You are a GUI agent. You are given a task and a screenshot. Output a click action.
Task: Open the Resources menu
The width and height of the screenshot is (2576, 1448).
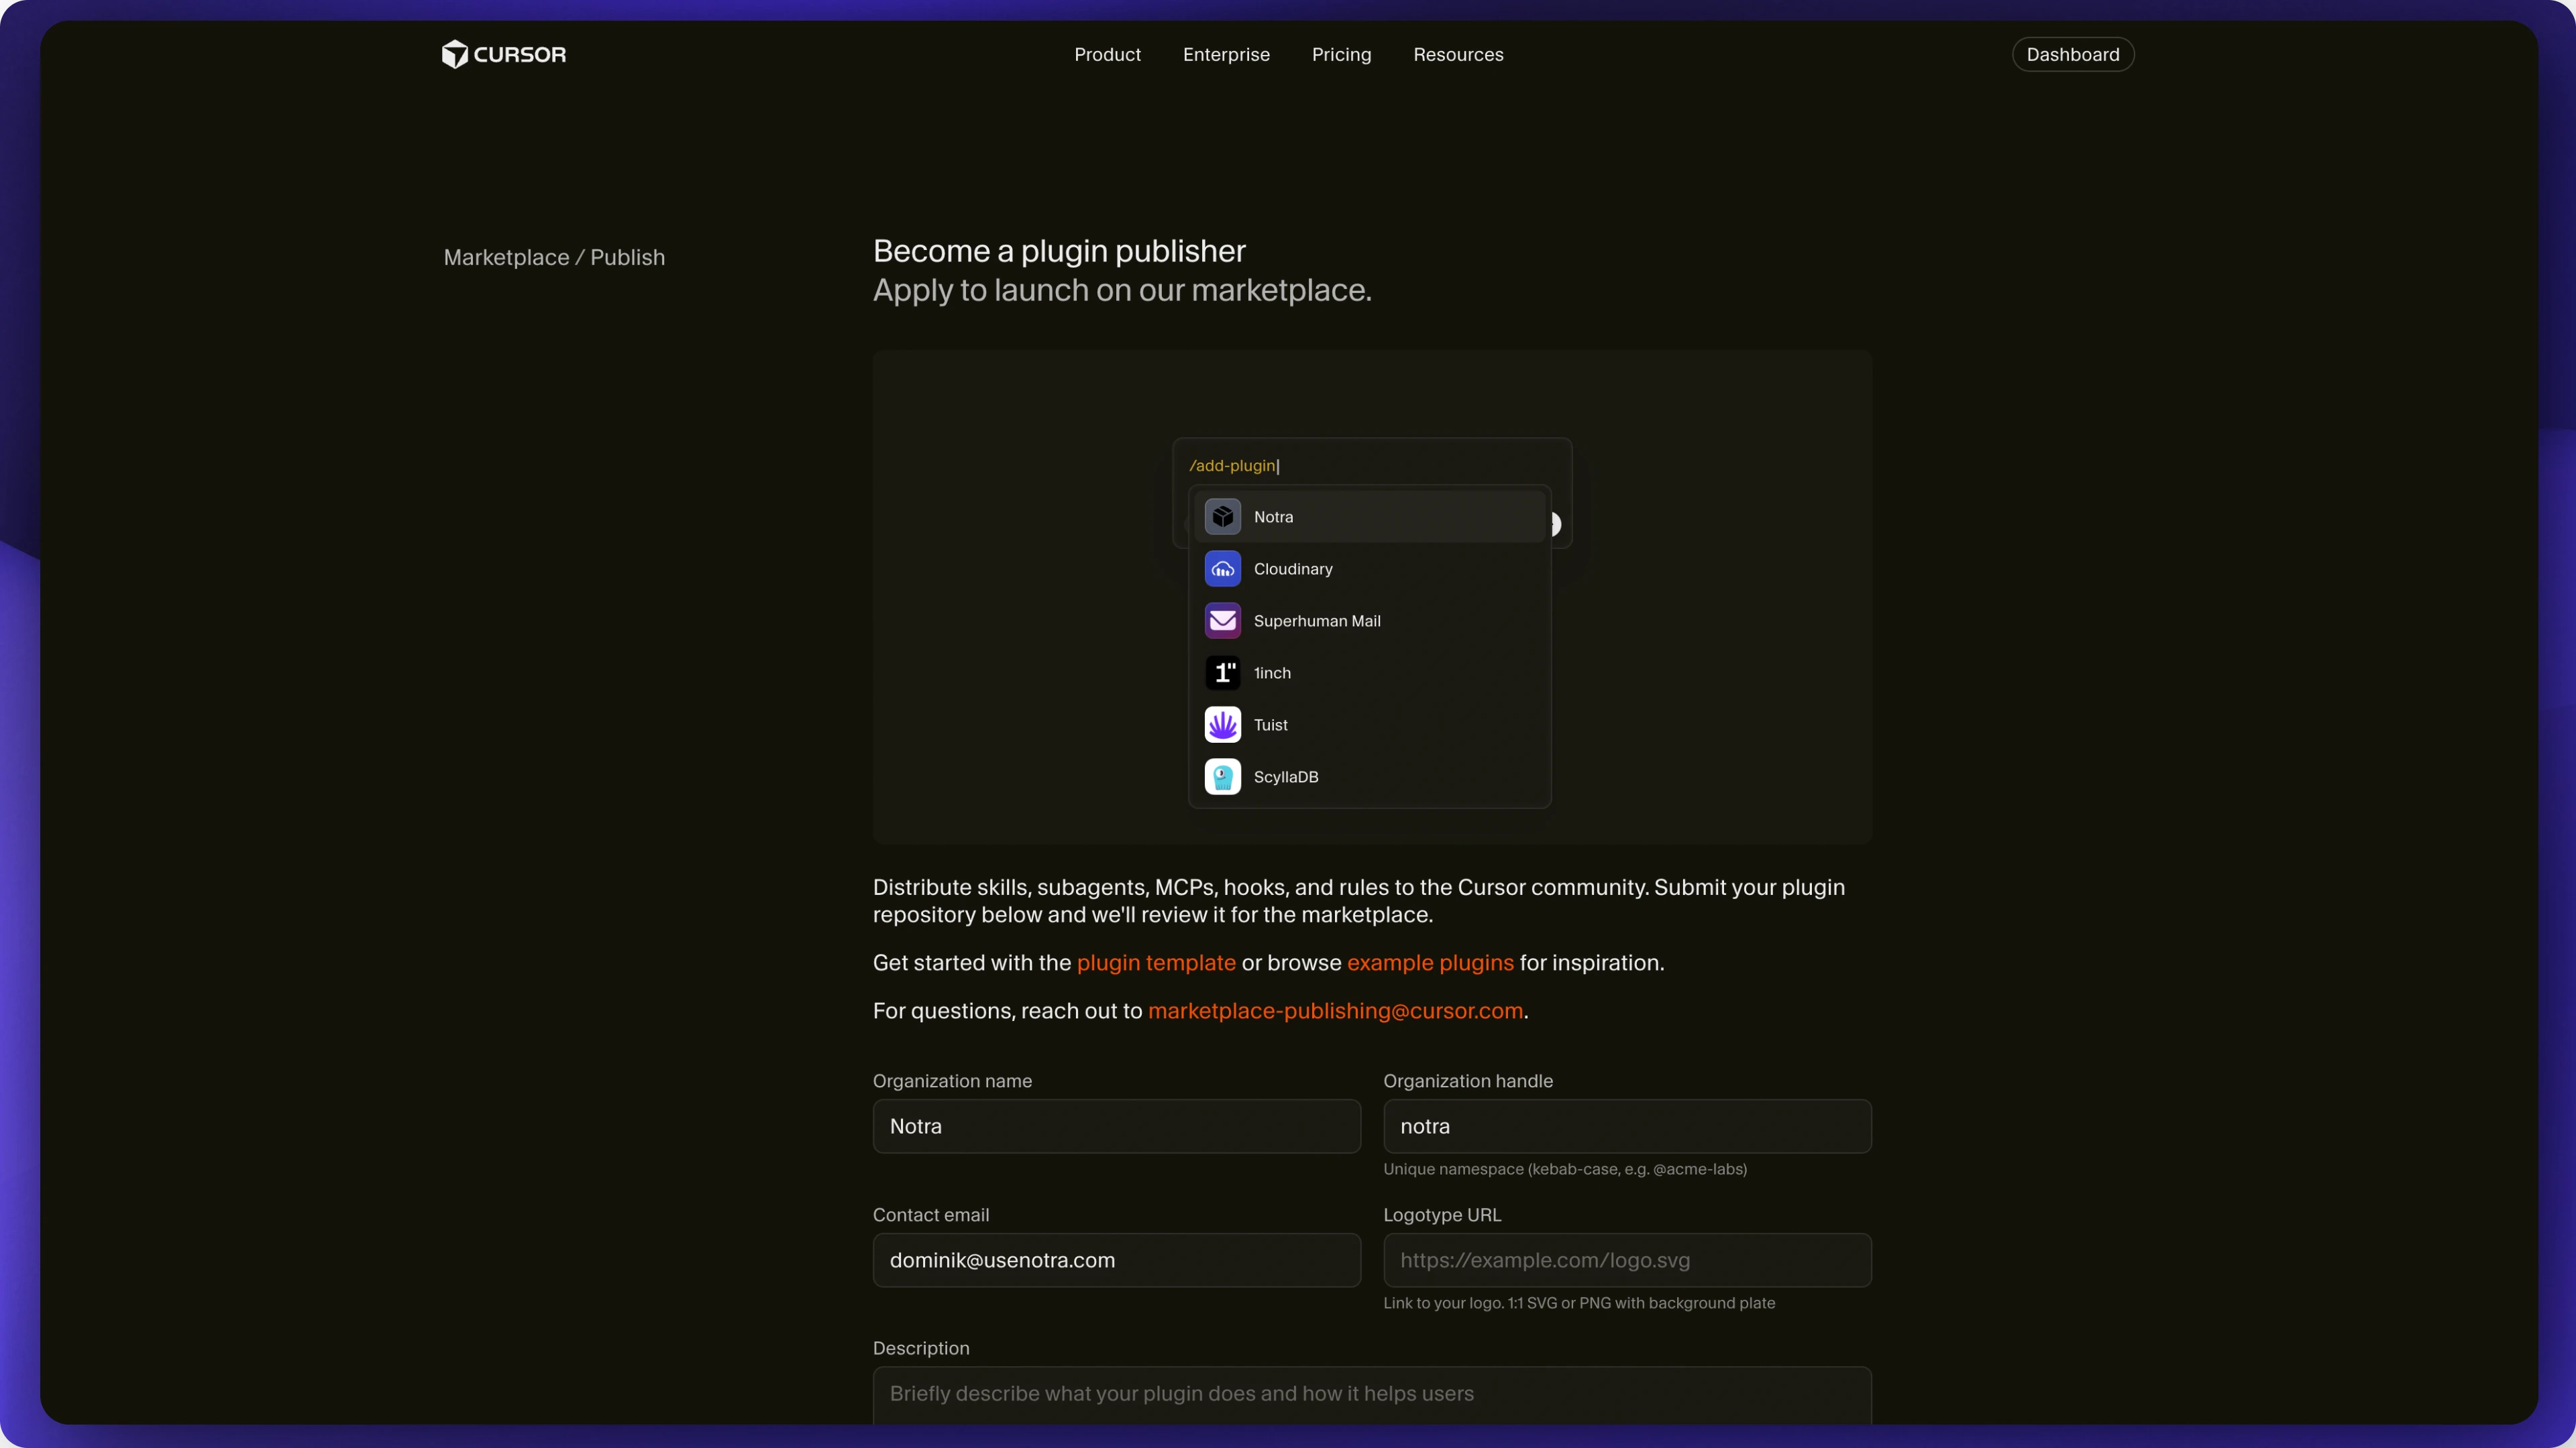[1458, 54]
